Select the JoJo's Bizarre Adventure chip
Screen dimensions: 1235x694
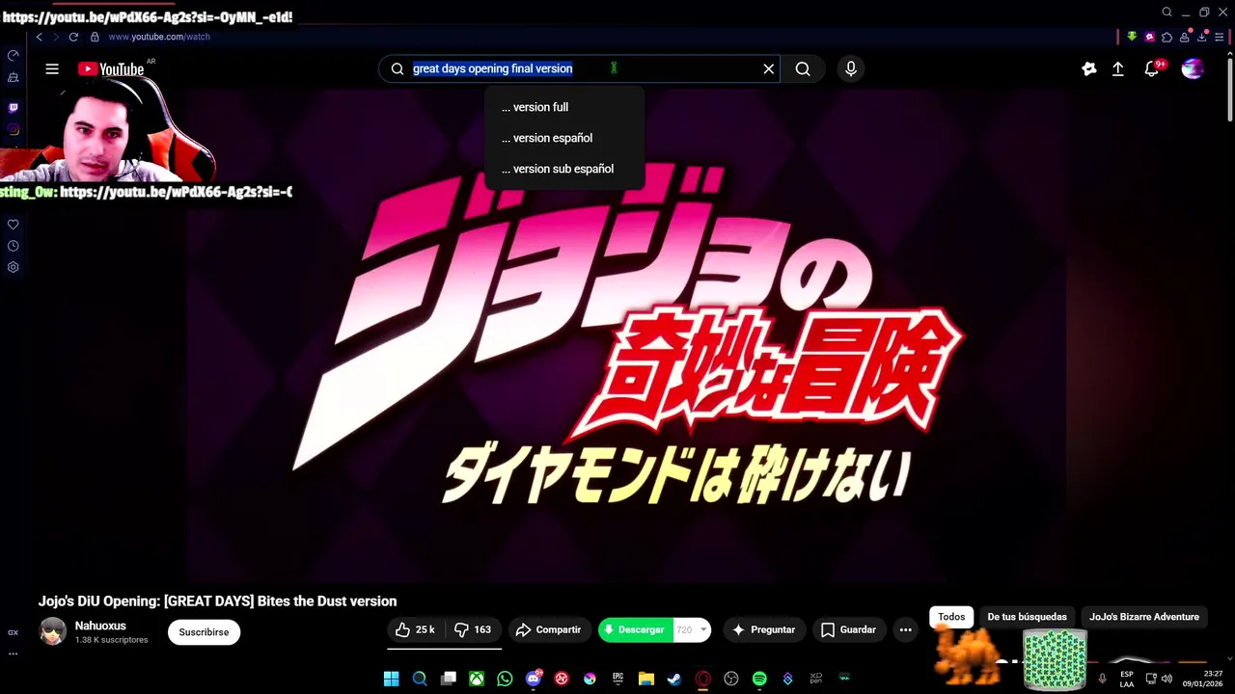[1144, 617]
